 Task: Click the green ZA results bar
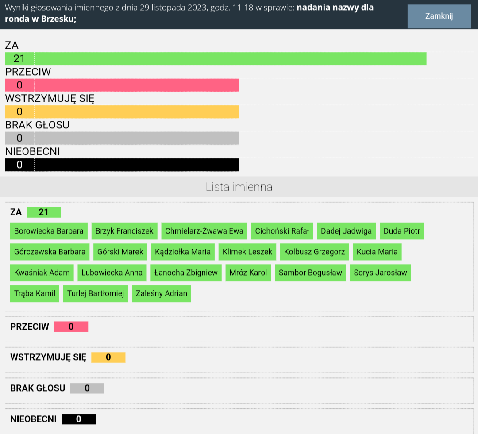pos(216,59)
